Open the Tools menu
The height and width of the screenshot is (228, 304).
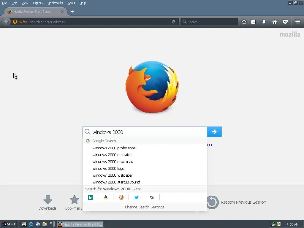(x=71, y=3)
